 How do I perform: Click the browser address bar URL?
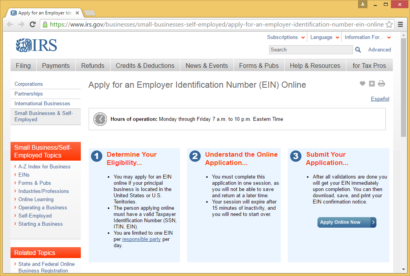(217, 25)
